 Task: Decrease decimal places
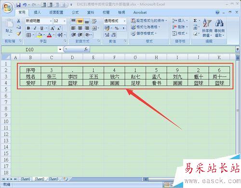coord(113,35)
